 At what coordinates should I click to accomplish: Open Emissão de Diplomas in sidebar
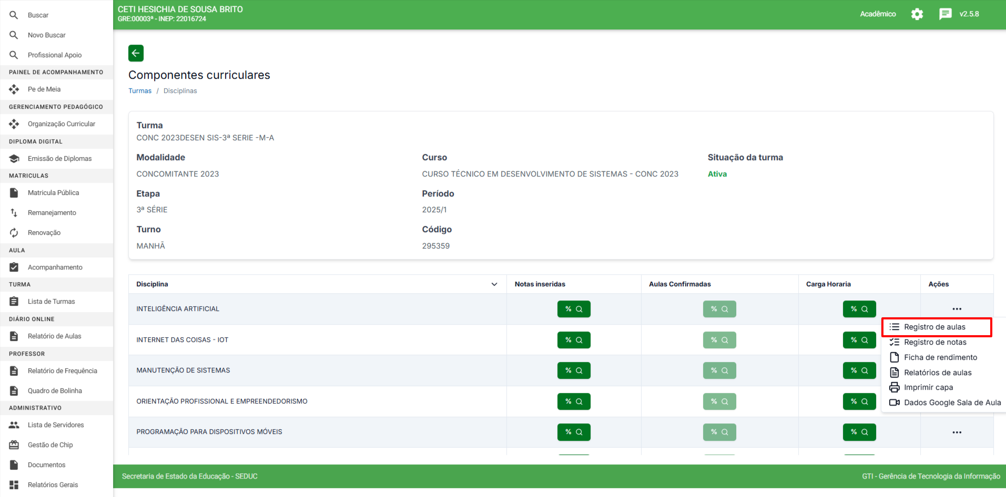[x=59, y=159]
